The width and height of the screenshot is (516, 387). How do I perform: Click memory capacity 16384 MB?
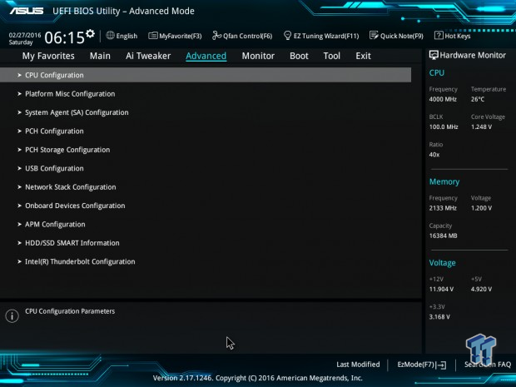click(443, 236)
